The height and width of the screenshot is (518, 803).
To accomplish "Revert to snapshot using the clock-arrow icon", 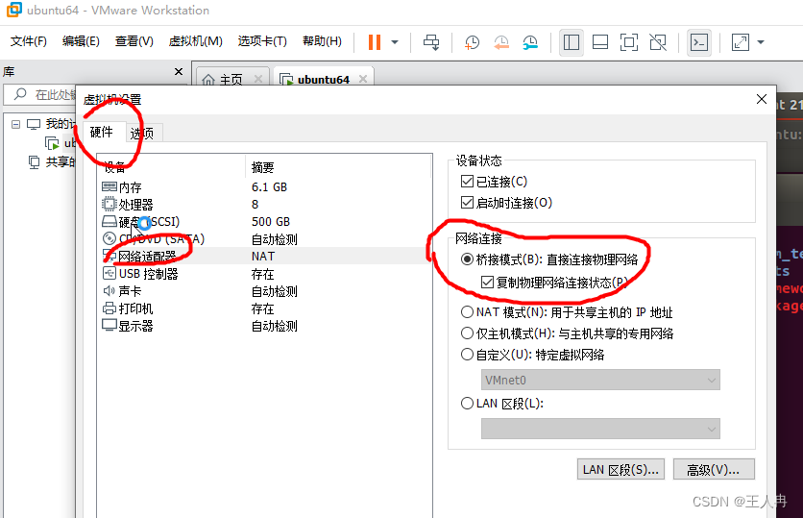I will tap(501, 42).
